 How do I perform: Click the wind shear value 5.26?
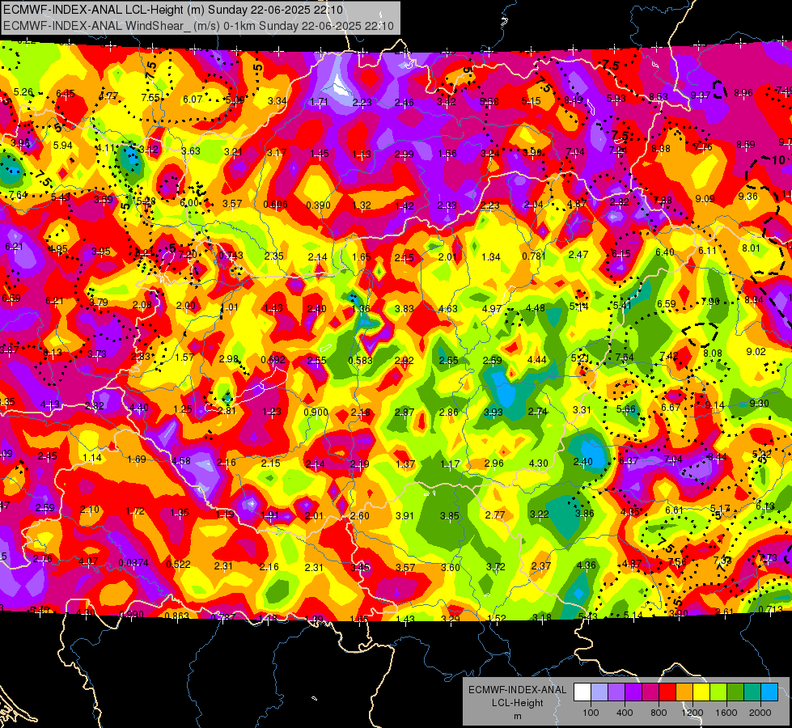coord(23,92)
